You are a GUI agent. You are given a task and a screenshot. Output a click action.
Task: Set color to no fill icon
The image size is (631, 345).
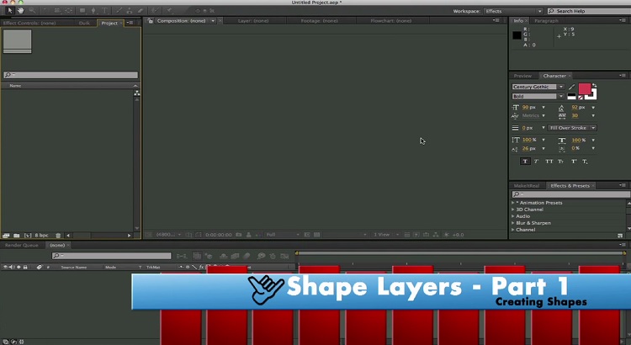pyautogui.click(x=581, y=98)
